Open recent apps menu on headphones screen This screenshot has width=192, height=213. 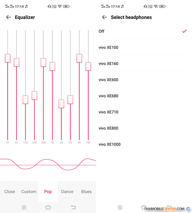[x=120, y=207]
